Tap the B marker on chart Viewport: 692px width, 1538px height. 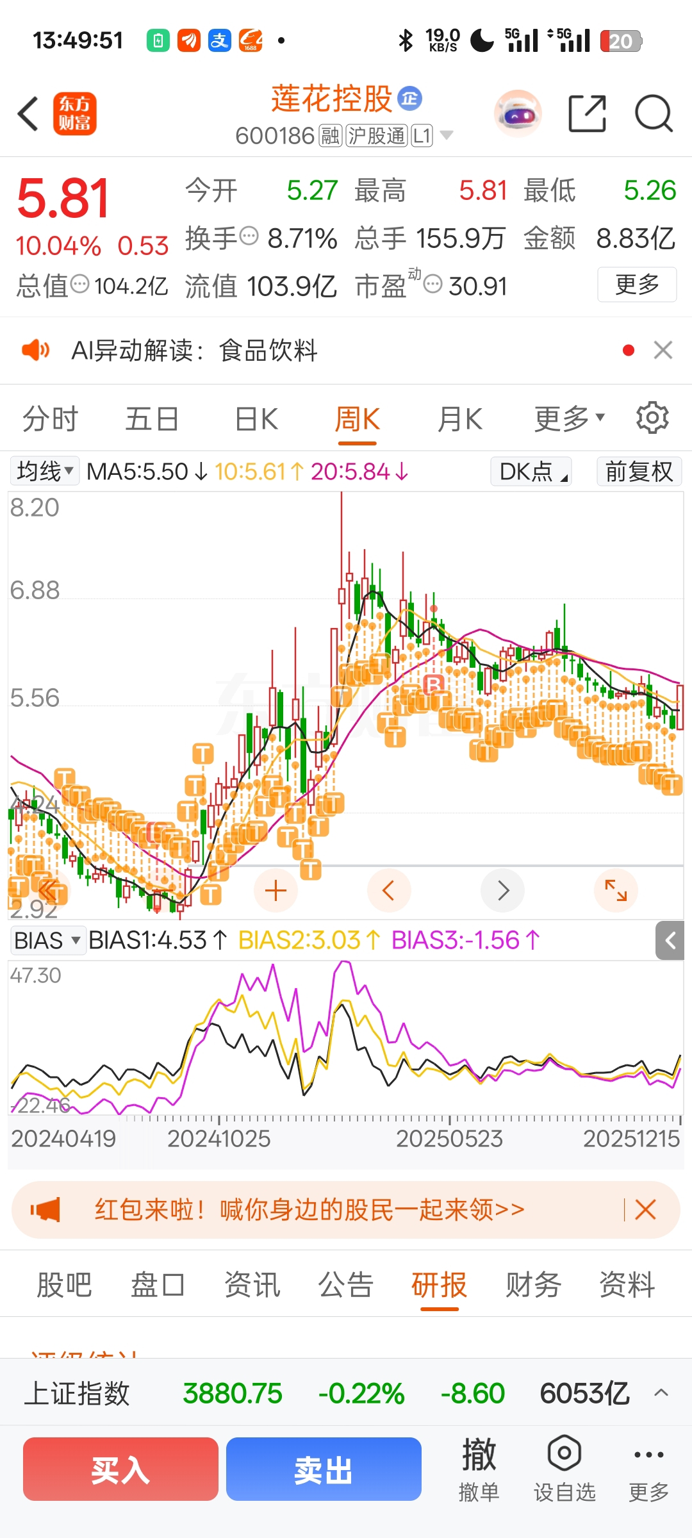[x=434, y=686]
